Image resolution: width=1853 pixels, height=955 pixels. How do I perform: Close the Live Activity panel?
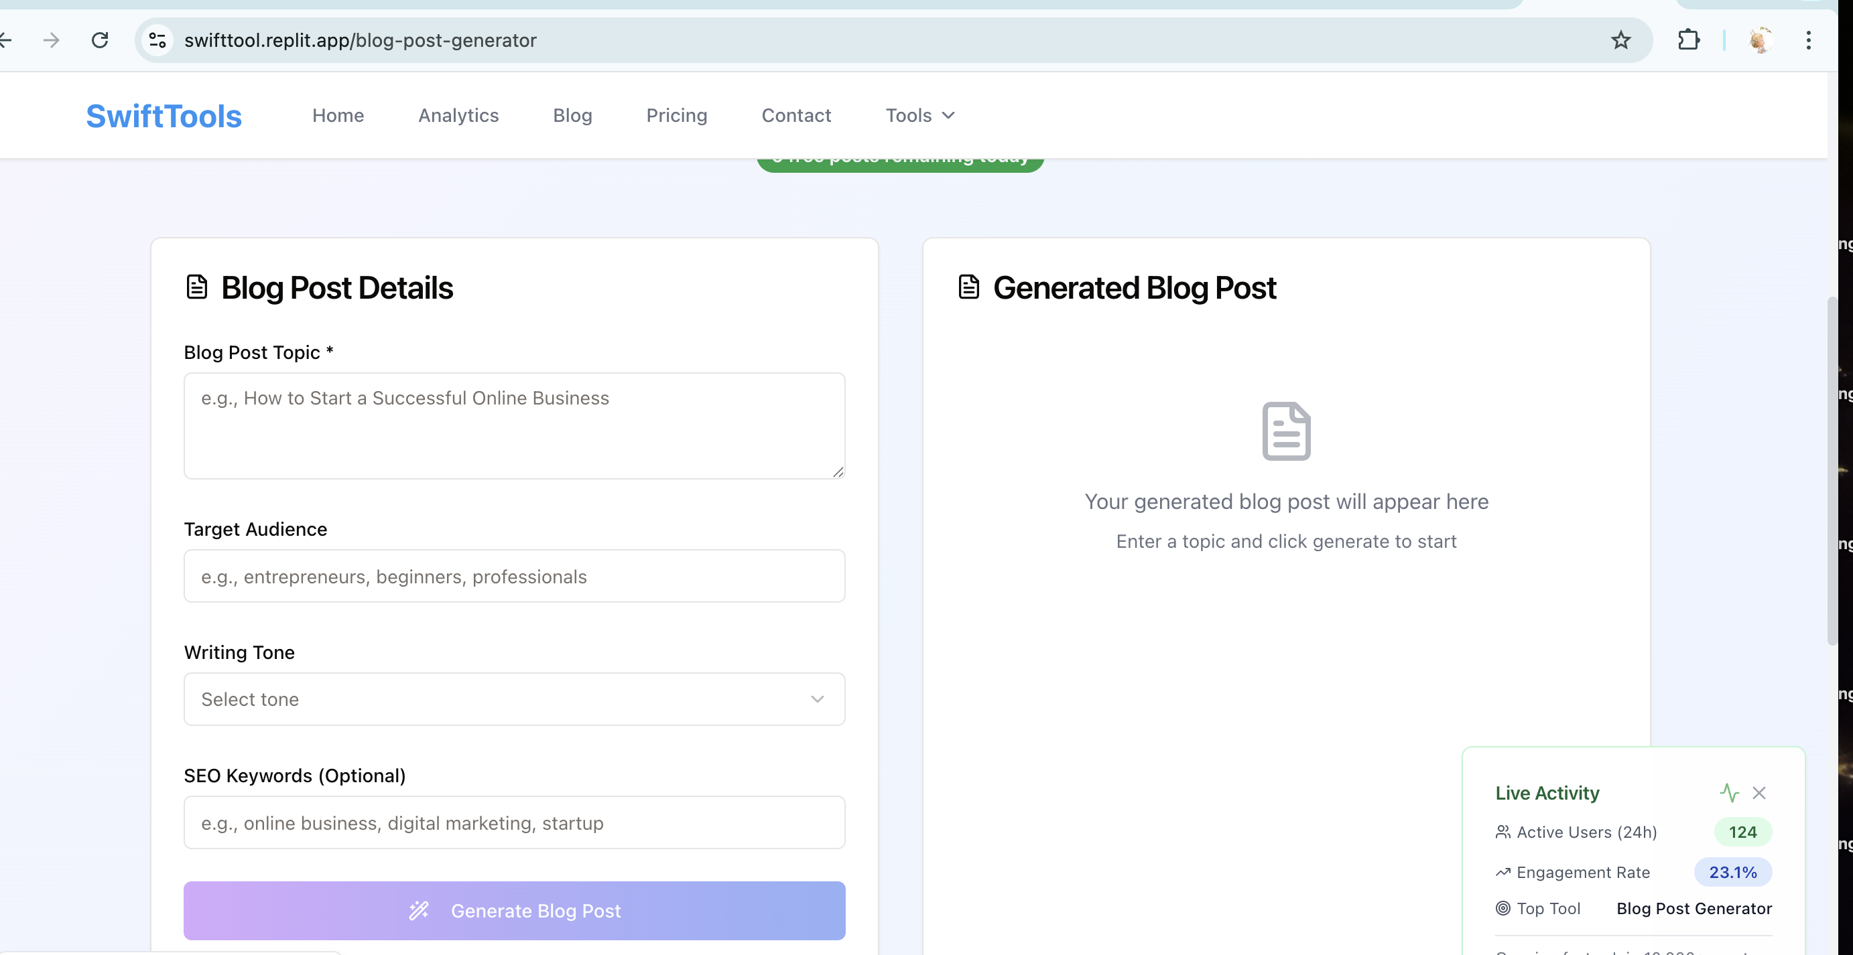click(1759, 793)
